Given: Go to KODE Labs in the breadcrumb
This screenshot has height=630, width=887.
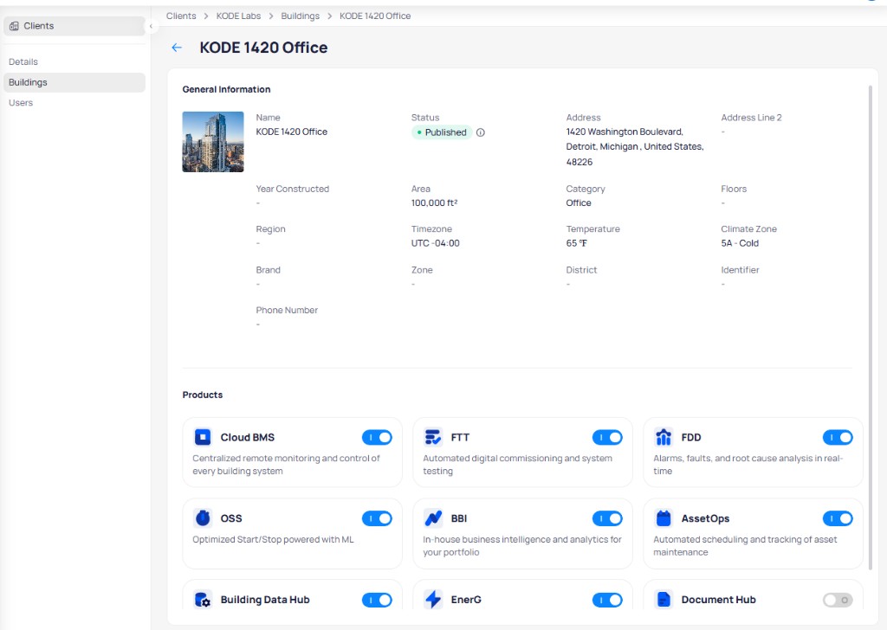Looking at the screenshot, I should coord(238,16).
